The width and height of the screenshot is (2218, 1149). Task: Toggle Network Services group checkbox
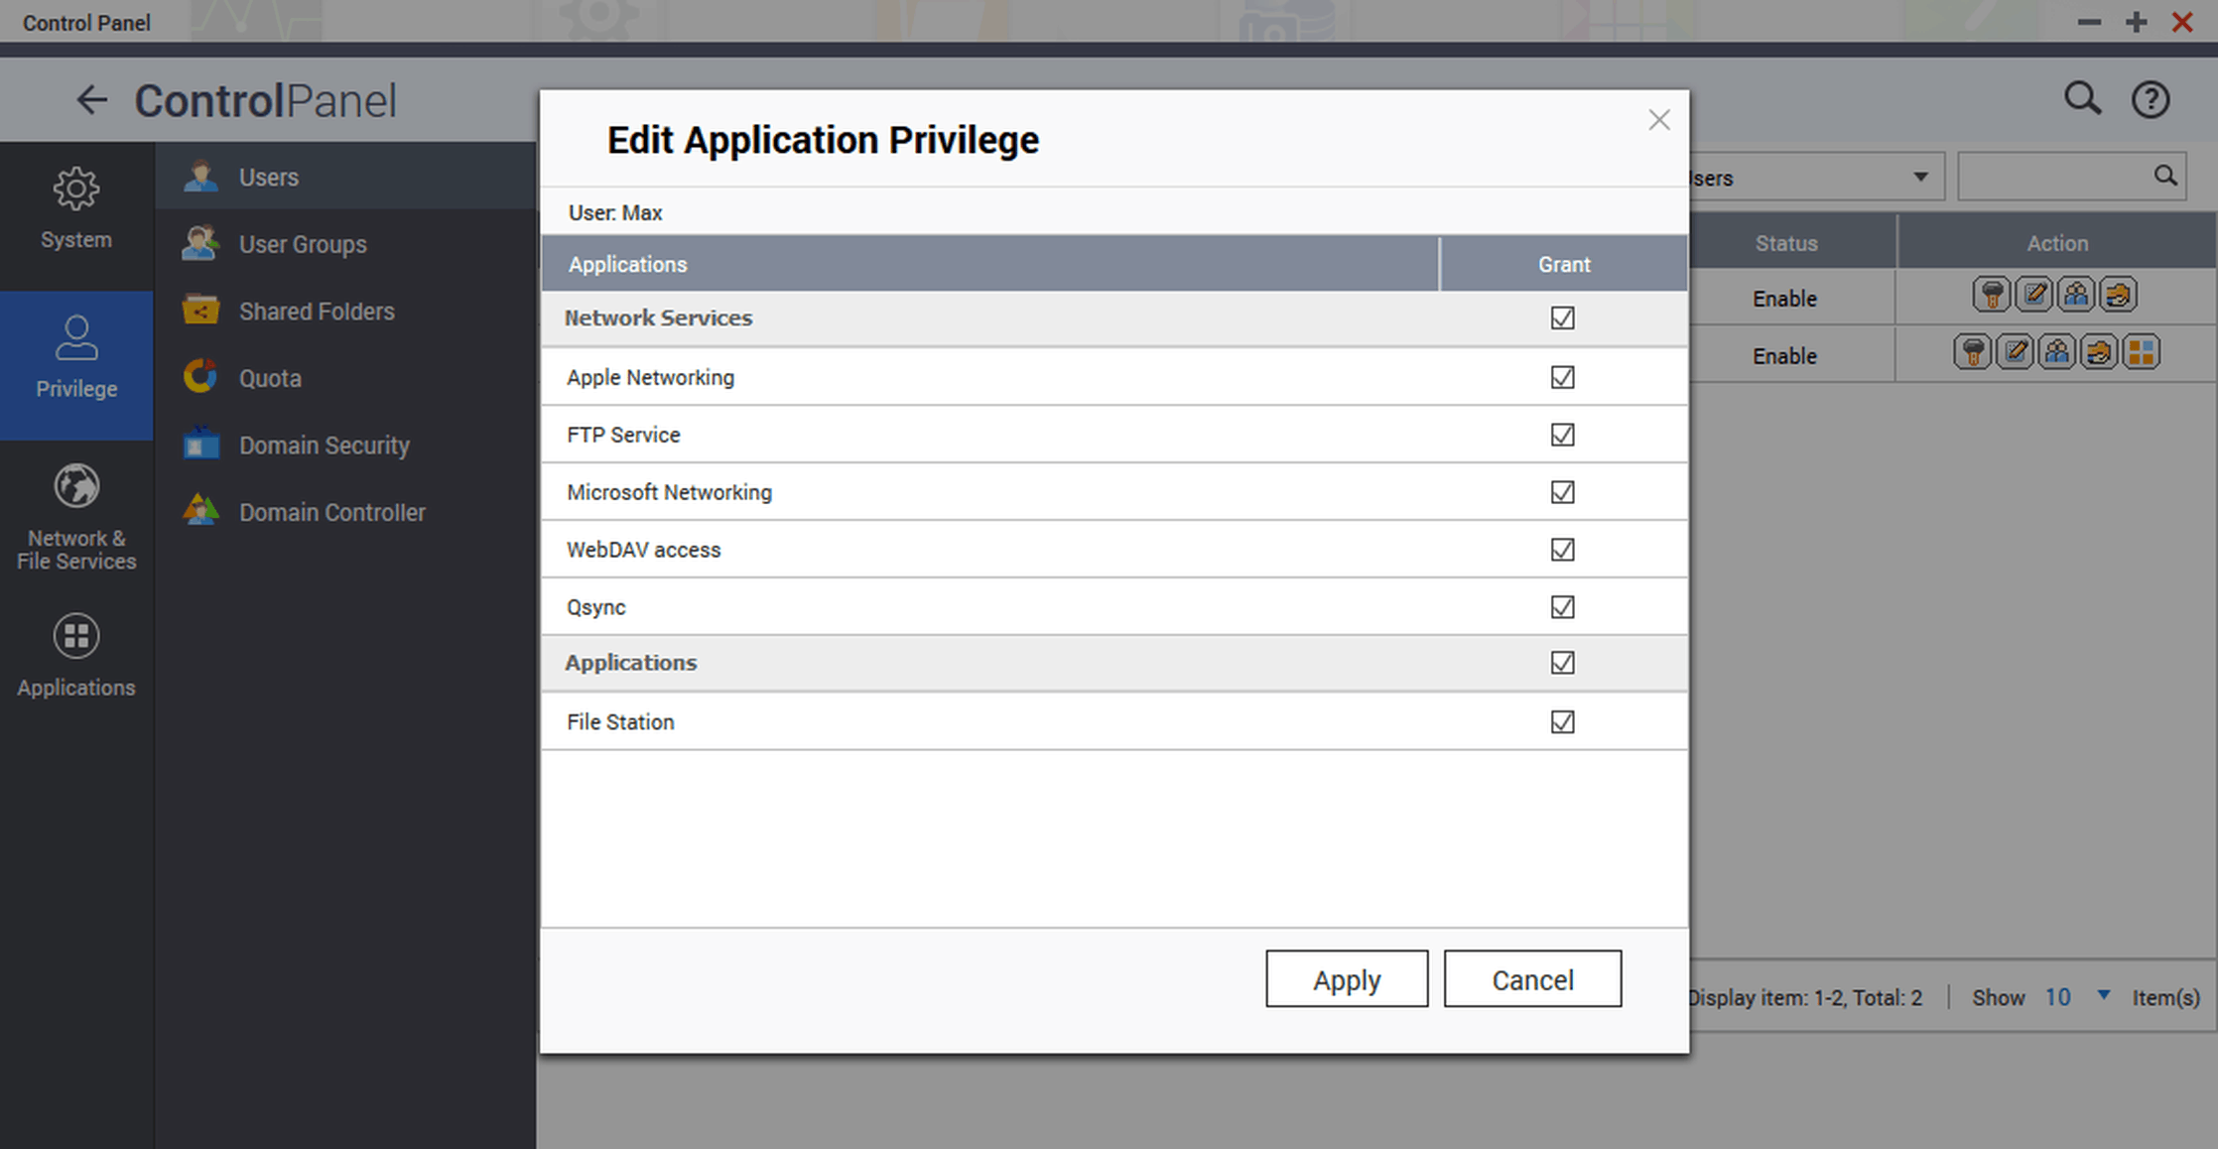click(1562, 318)
